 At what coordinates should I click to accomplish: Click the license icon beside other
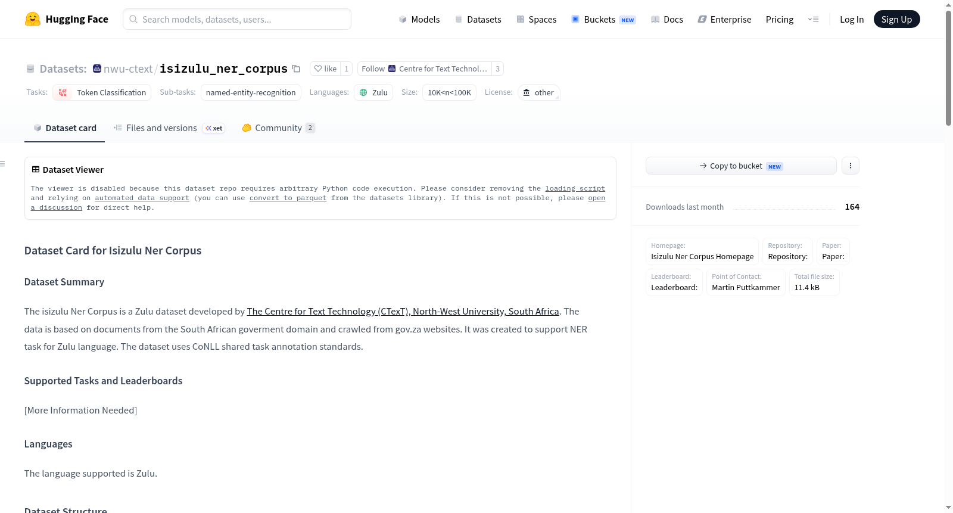pyautogui.click(x=527, y=92)
